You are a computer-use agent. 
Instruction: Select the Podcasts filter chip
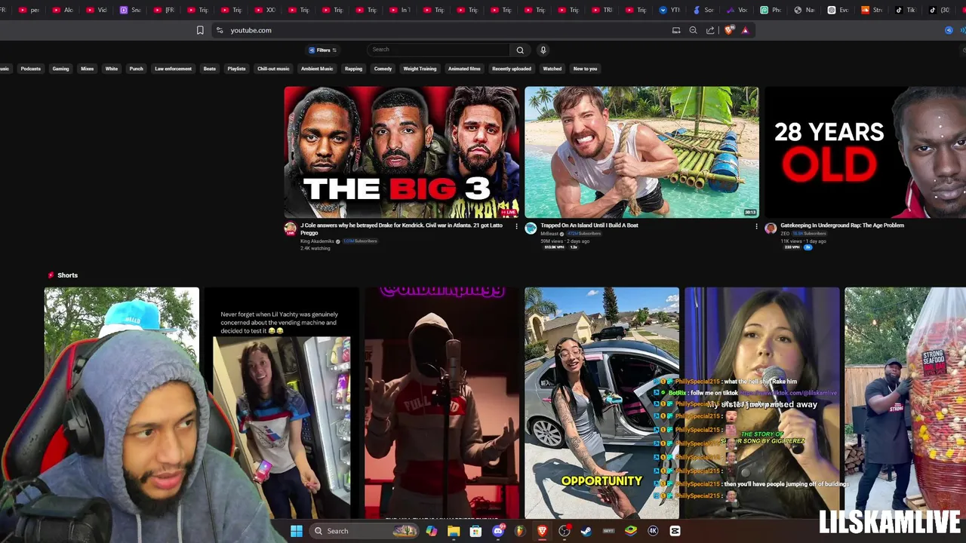tap(31, 69)
